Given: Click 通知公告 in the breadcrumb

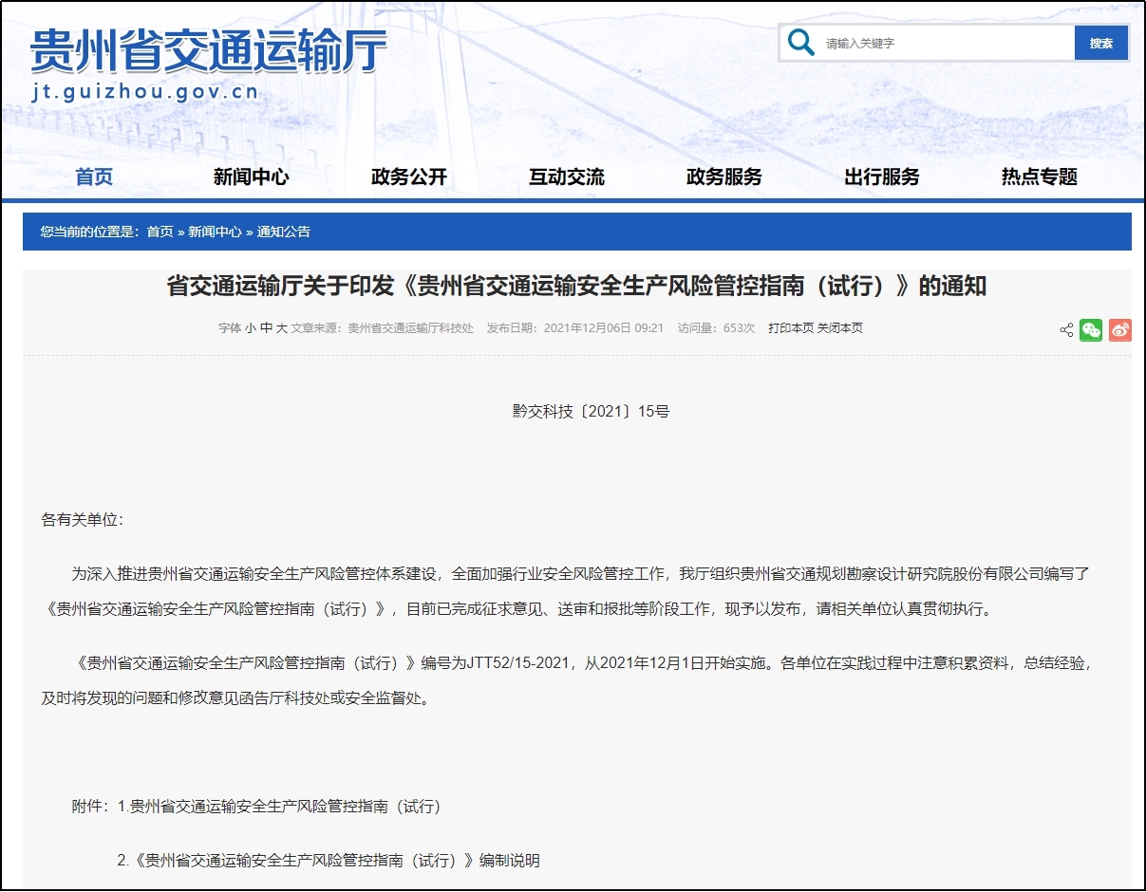Looking at the screenshot, I should click(284, 232).
